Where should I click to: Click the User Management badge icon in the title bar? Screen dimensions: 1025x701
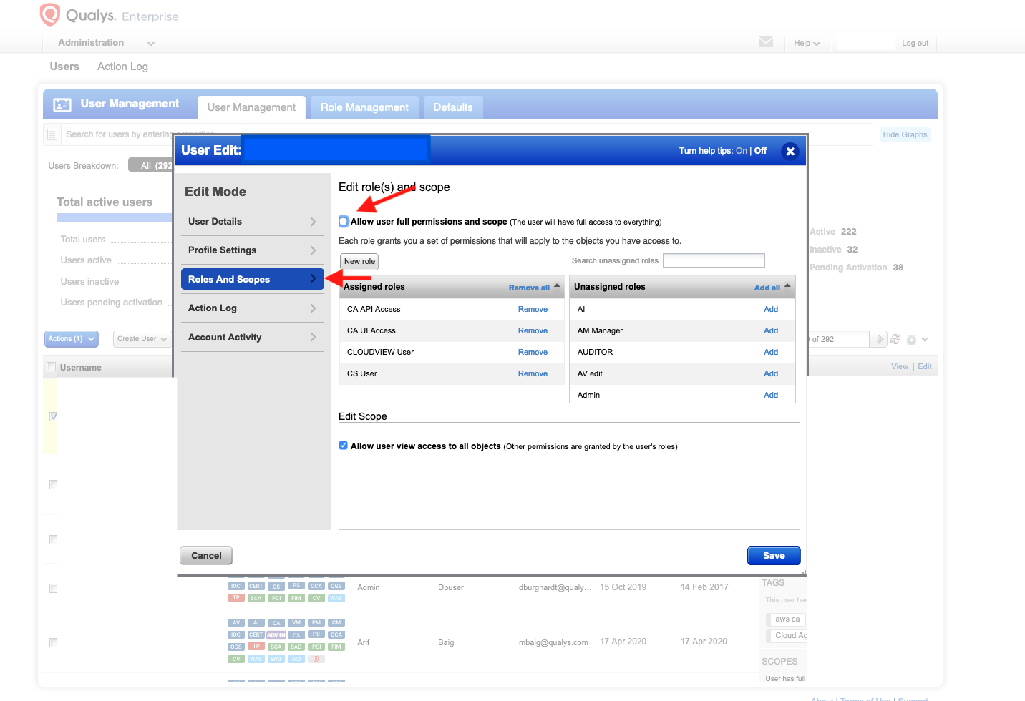pos(62,104)
